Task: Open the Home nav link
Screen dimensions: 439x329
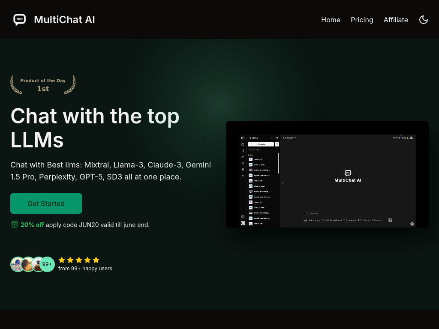Action: (x=331, y=20)
